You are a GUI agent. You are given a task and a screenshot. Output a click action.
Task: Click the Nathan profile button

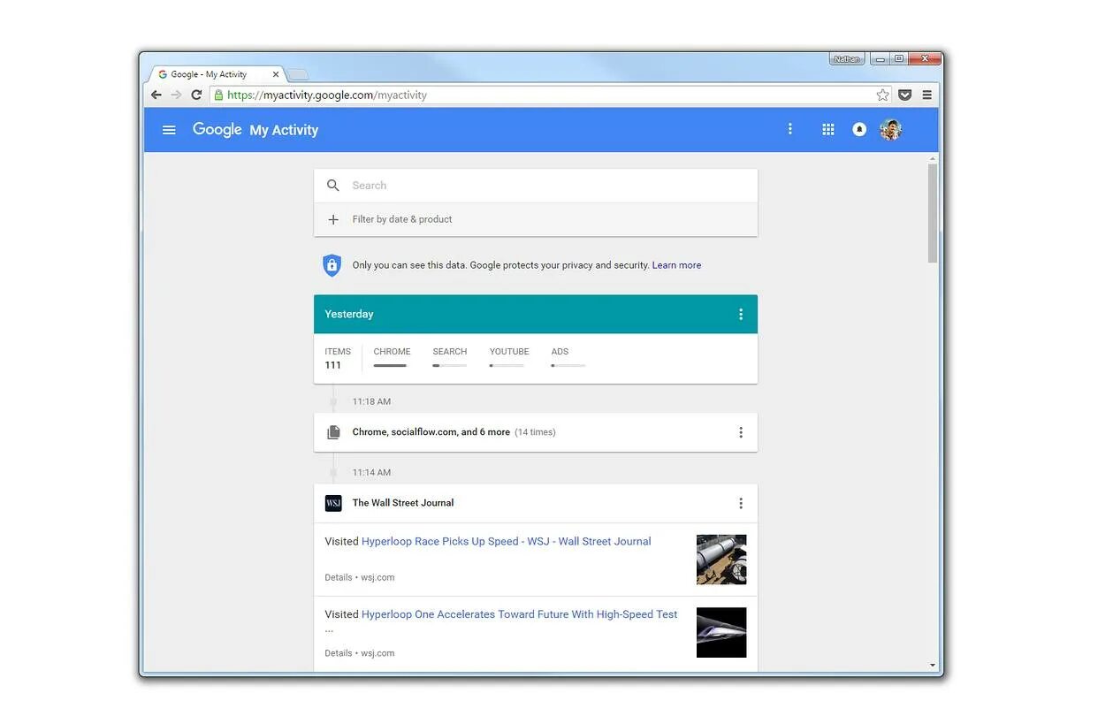point(847,58)
